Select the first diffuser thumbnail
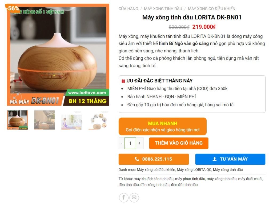This screenshot has width=273, height=212. (x=17, y=120)
